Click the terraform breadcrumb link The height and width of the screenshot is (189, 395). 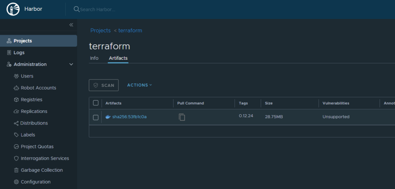pos(130,30)
